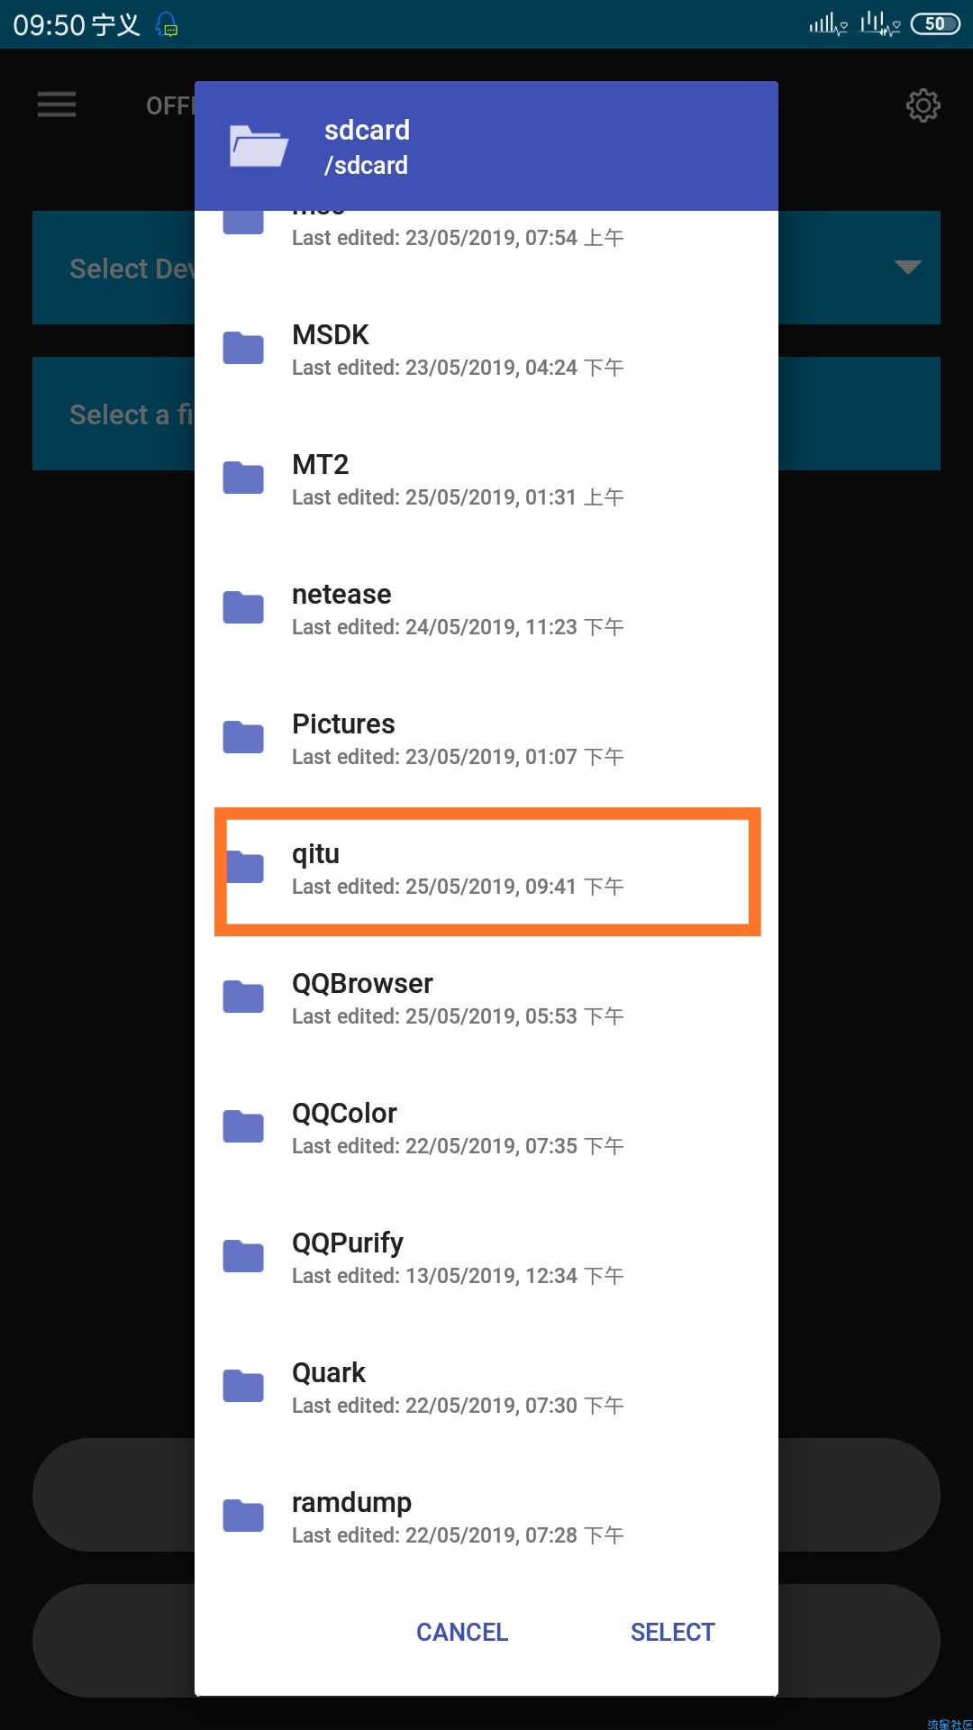
Task: Open the Quark folder entry
Action: pos(486,1388)
